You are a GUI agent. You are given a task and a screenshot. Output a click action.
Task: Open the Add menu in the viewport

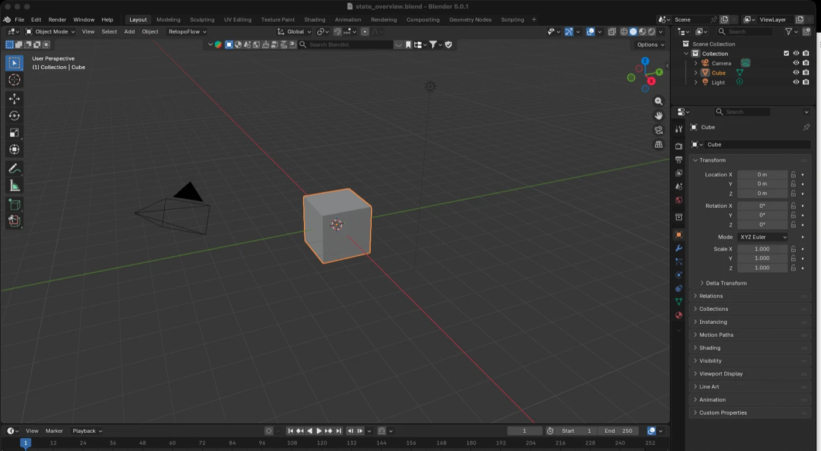[x=129, y=32]
